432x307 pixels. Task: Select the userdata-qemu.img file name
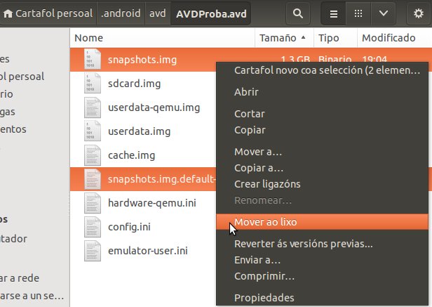pyautogui.click(x=154, y=107)
